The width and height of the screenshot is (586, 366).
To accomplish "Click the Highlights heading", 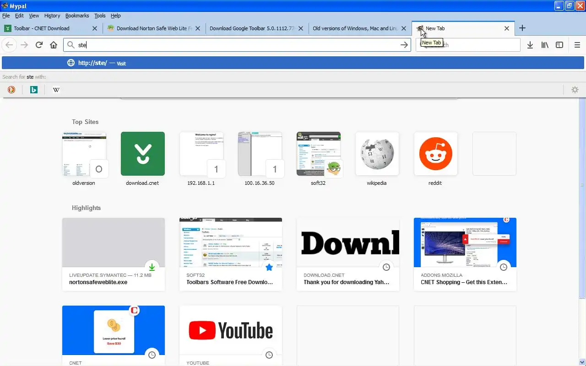I will pos(86,208).
